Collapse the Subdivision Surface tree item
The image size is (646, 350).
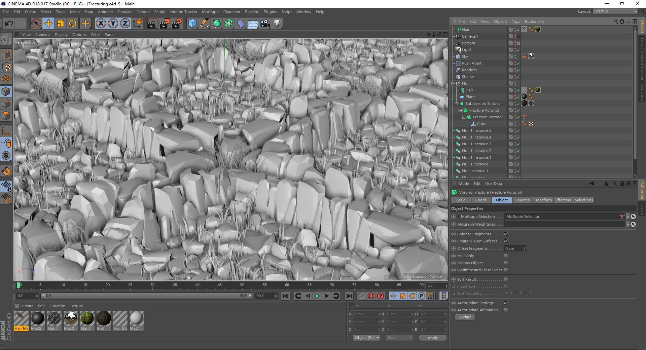[x=457, y=104]
